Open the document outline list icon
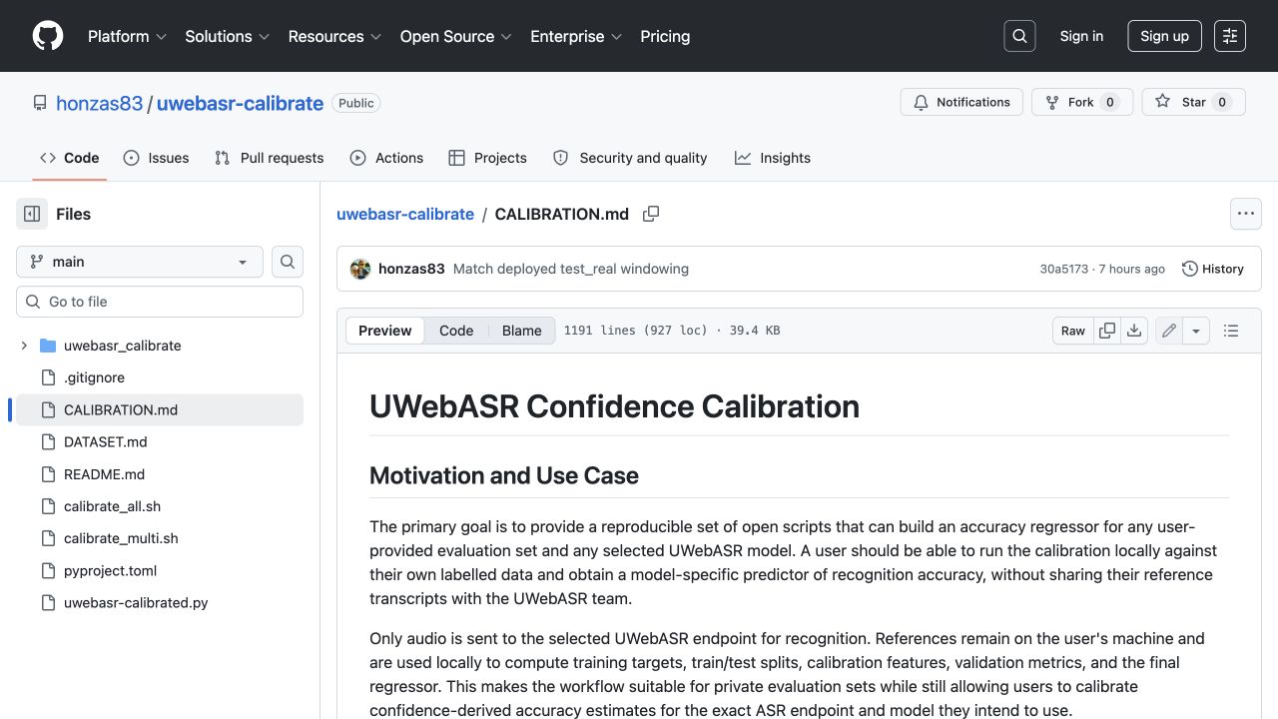Image resolution: width=1278 pixels, height=719 pixels. coord(1231,331)
